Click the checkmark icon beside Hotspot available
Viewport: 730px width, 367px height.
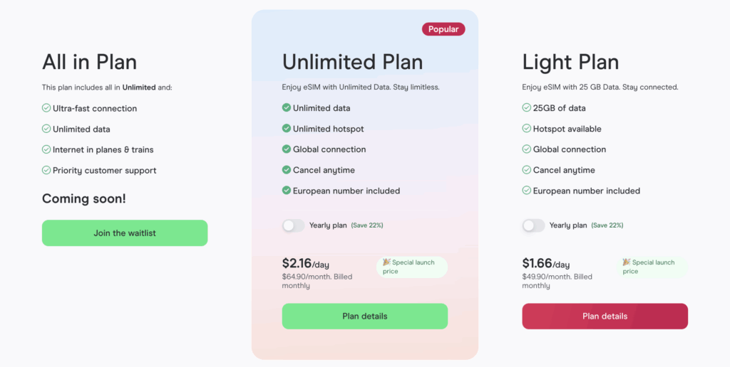(x=527, y=129)
